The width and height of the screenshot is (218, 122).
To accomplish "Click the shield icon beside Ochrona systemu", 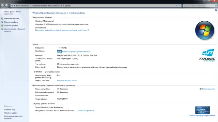I will pos(2,25).
